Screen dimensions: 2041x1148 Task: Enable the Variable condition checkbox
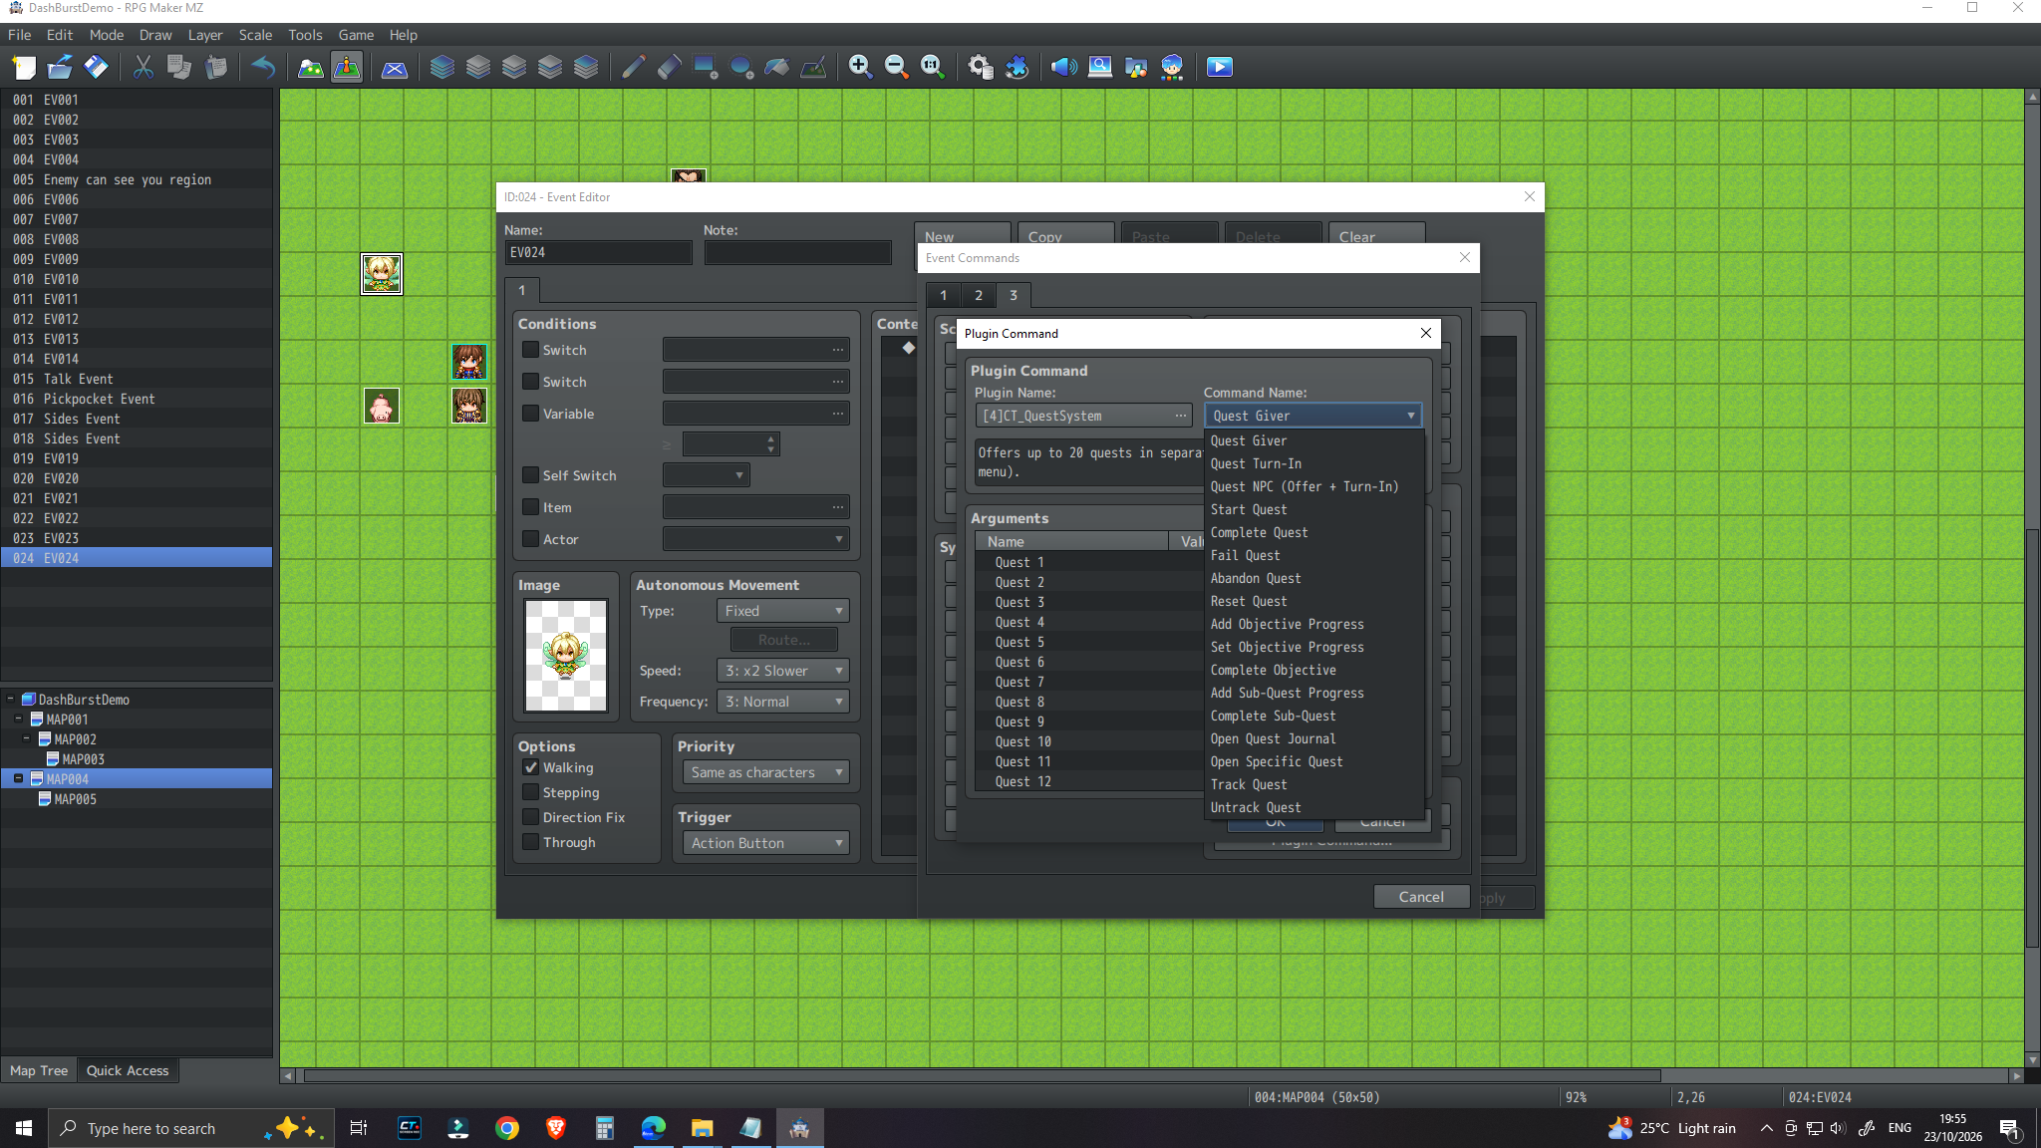(x=530, y=414)
